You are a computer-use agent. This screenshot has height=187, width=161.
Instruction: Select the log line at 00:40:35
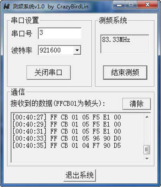pyautogui.click(x=67, y=145)
